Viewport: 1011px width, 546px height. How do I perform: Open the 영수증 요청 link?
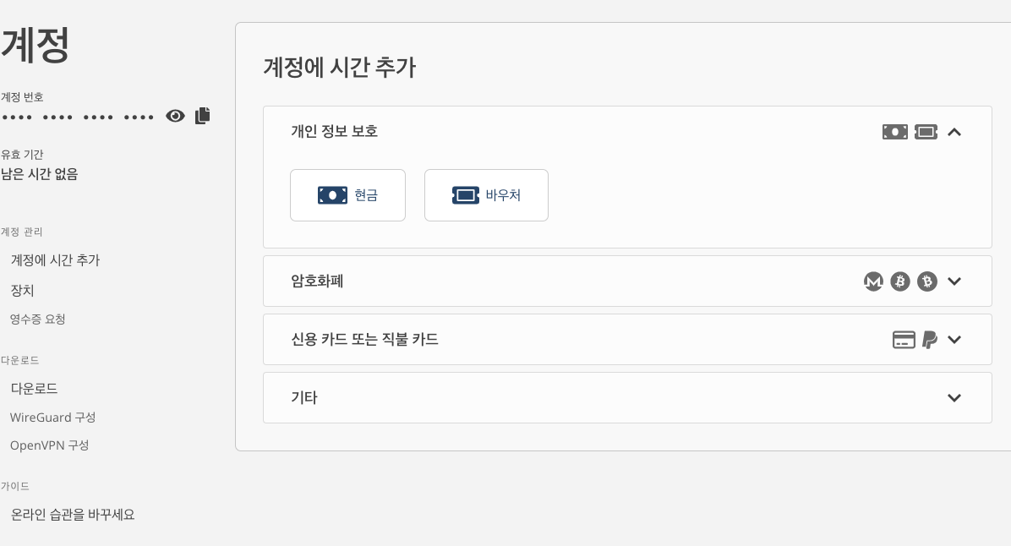tap(37, 319)
